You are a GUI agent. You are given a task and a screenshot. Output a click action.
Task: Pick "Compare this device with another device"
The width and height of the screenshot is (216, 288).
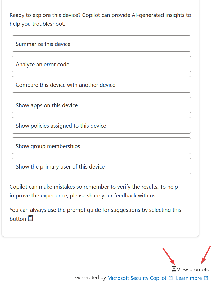tap(101, 84)
